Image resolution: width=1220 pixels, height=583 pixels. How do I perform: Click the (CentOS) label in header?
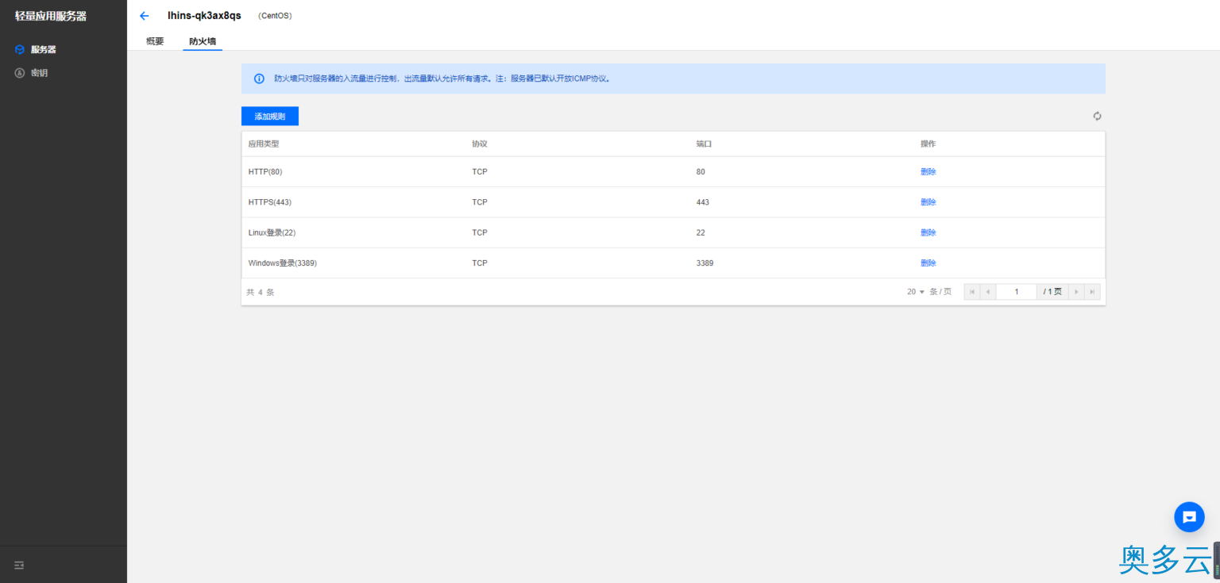(275, 16)
